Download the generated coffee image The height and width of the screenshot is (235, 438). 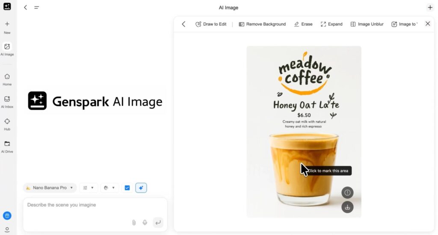[347, 207]
